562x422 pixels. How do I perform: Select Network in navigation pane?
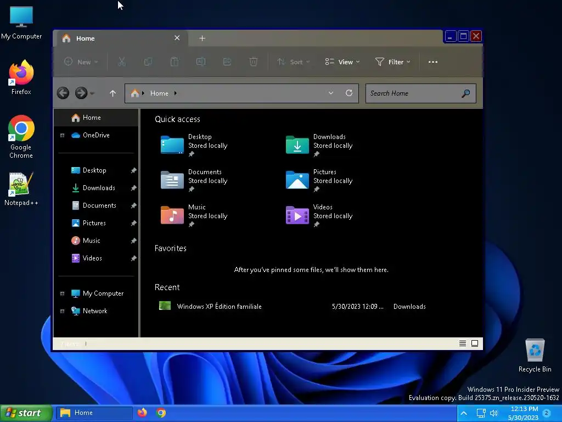tap(95, 311)
